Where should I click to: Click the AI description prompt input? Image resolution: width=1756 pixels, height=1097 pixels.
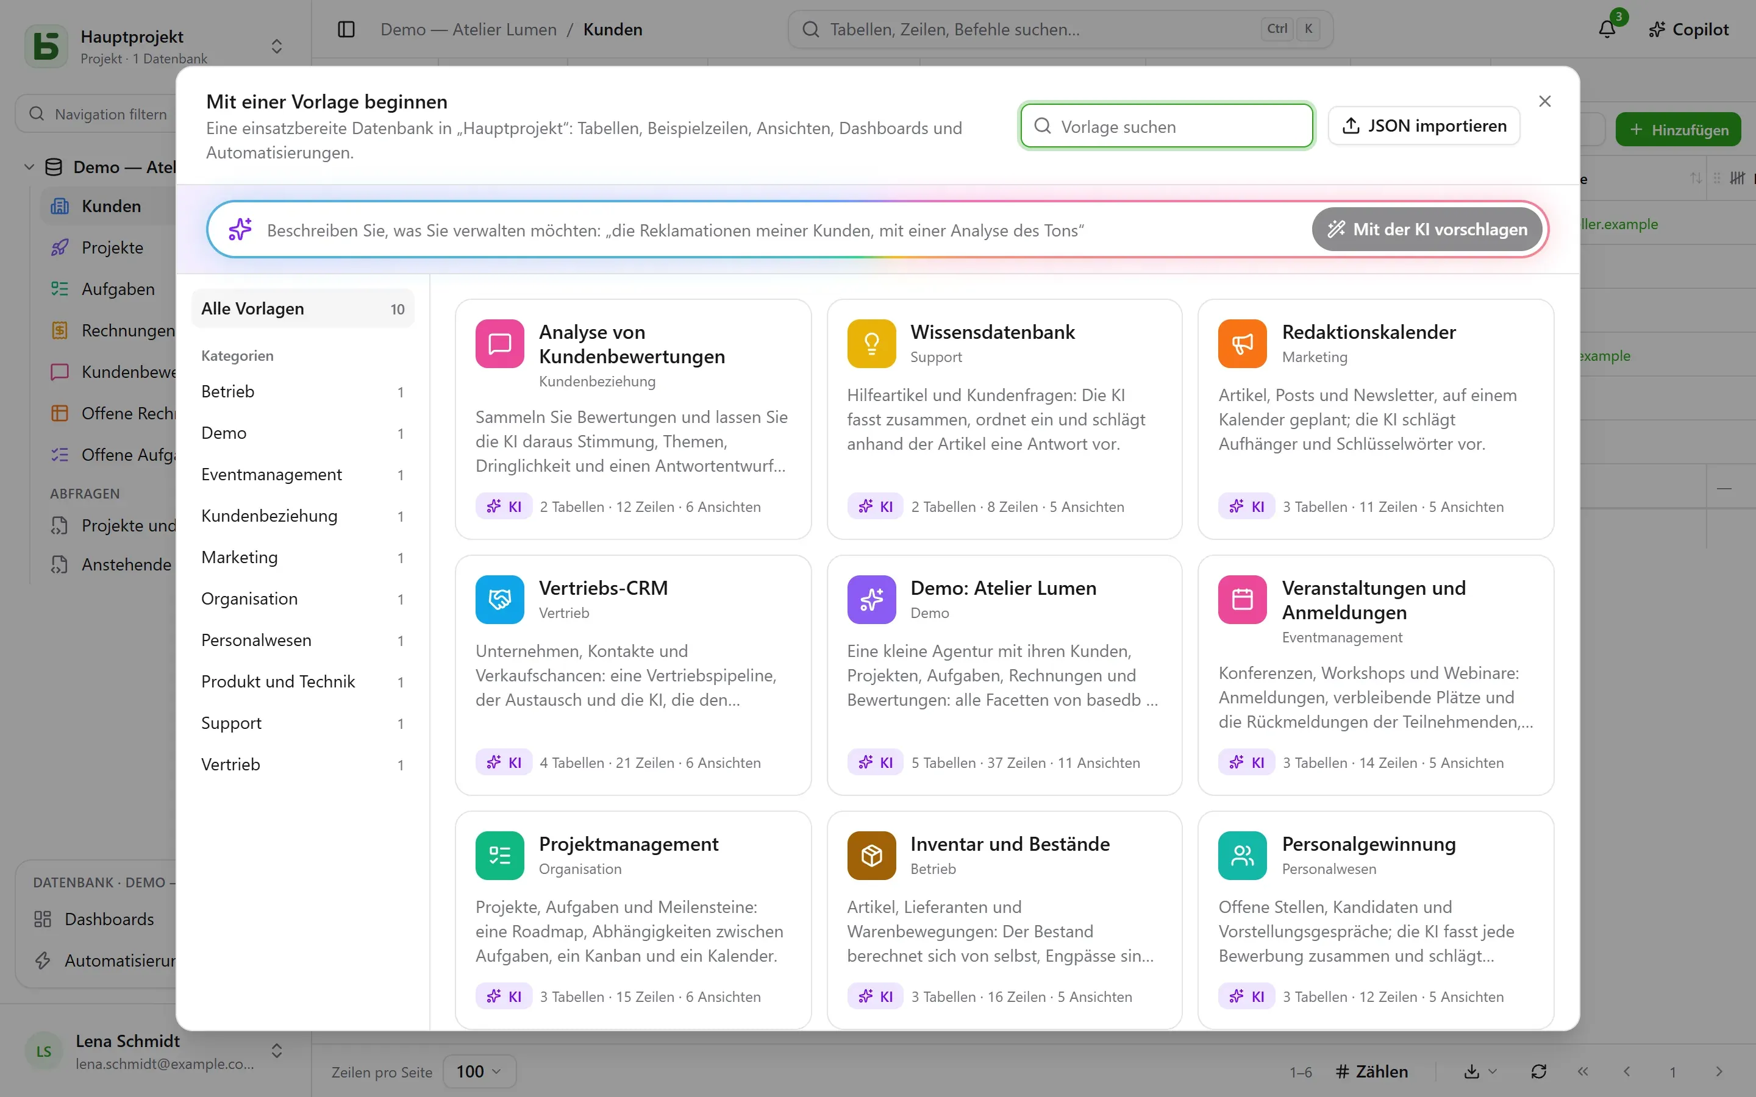click(783, 230)
